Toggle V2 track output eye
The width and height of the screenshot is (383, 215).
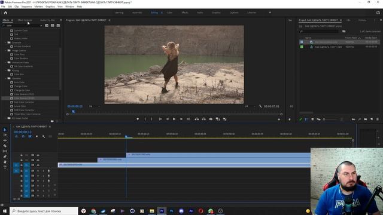tap(38, 160)
